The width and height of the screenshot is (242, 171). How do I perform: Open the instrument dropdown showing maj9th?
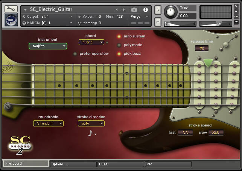[48, 46]
